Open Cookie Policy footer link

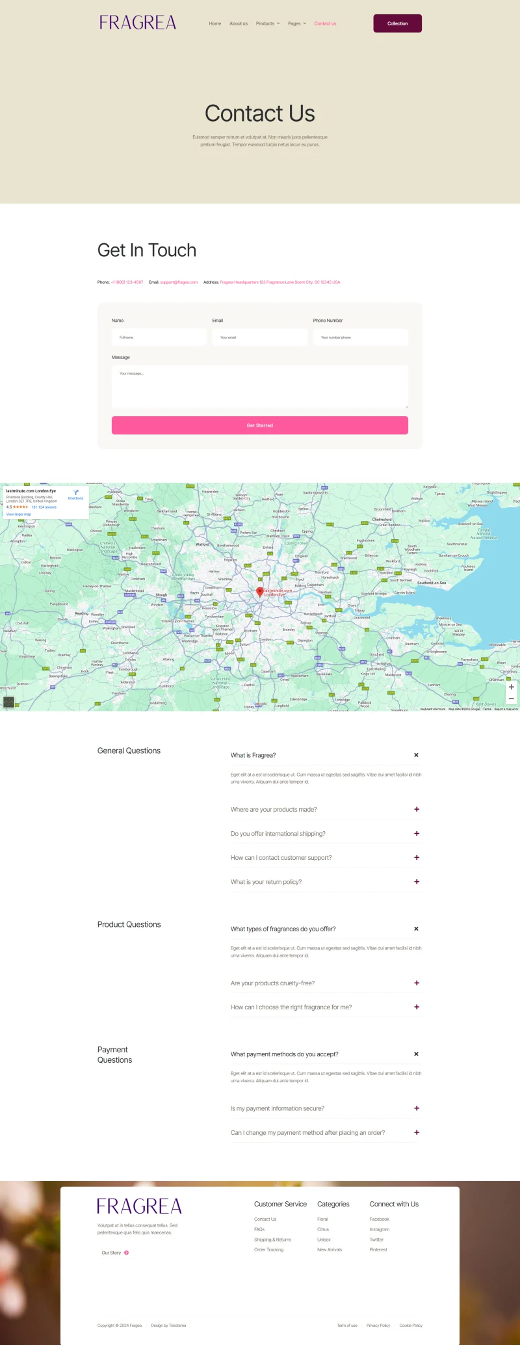click(411, 1325)
